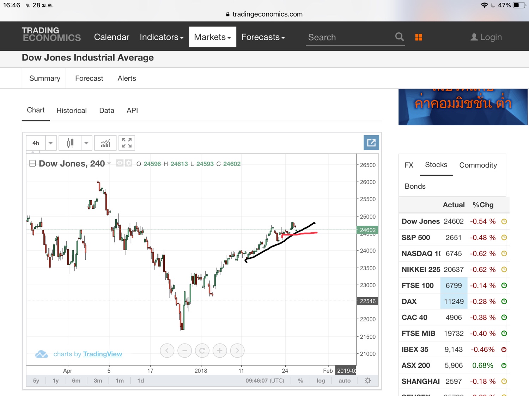Set chart range to 3m
This screenshot has height=396, width=529.
pos(98,381)
